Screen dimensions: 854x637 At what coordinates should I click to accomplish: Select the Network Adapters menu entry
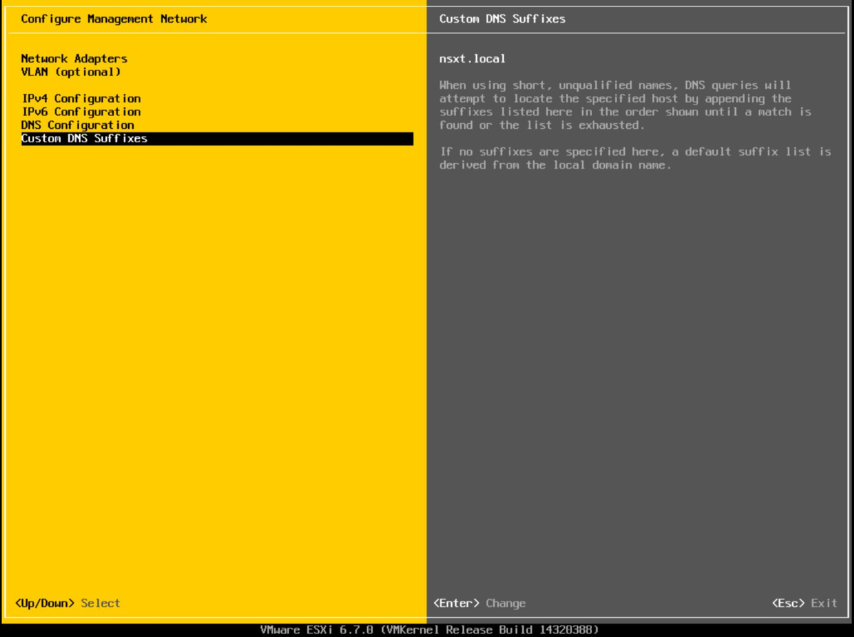74,58
